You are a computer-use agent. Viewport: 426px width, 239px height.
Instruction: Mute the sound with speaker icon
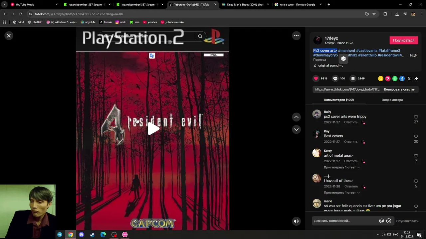coord(296,221)
